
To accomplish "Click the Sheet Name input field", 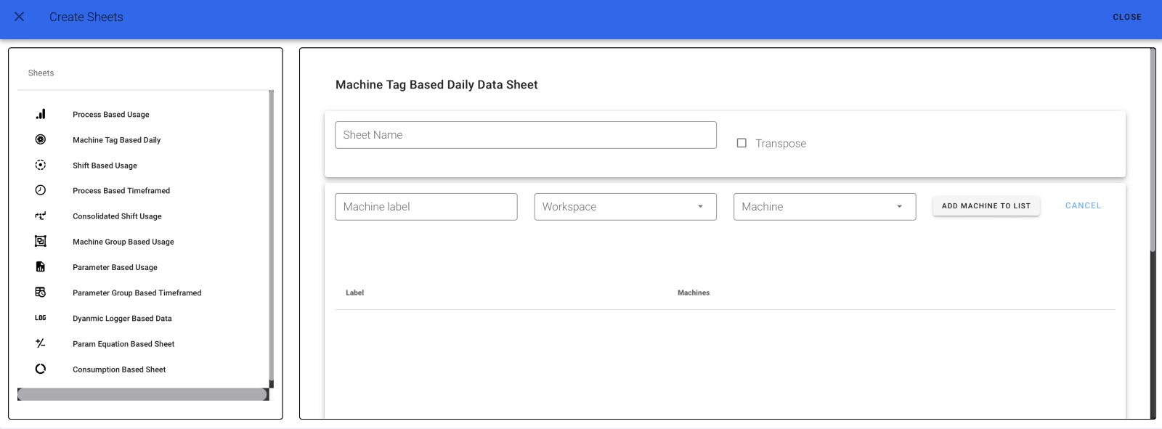I will [526, 135].
